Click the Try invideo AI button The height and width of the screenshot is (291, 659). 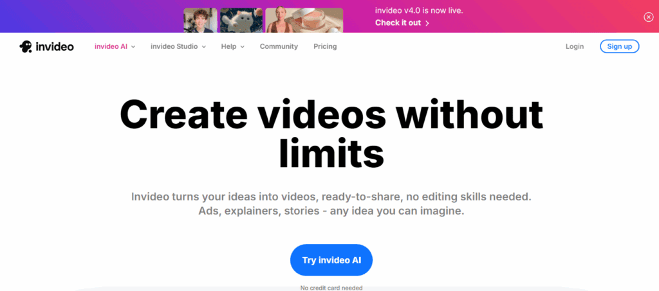pyautogui.click(x=331, y=260)
